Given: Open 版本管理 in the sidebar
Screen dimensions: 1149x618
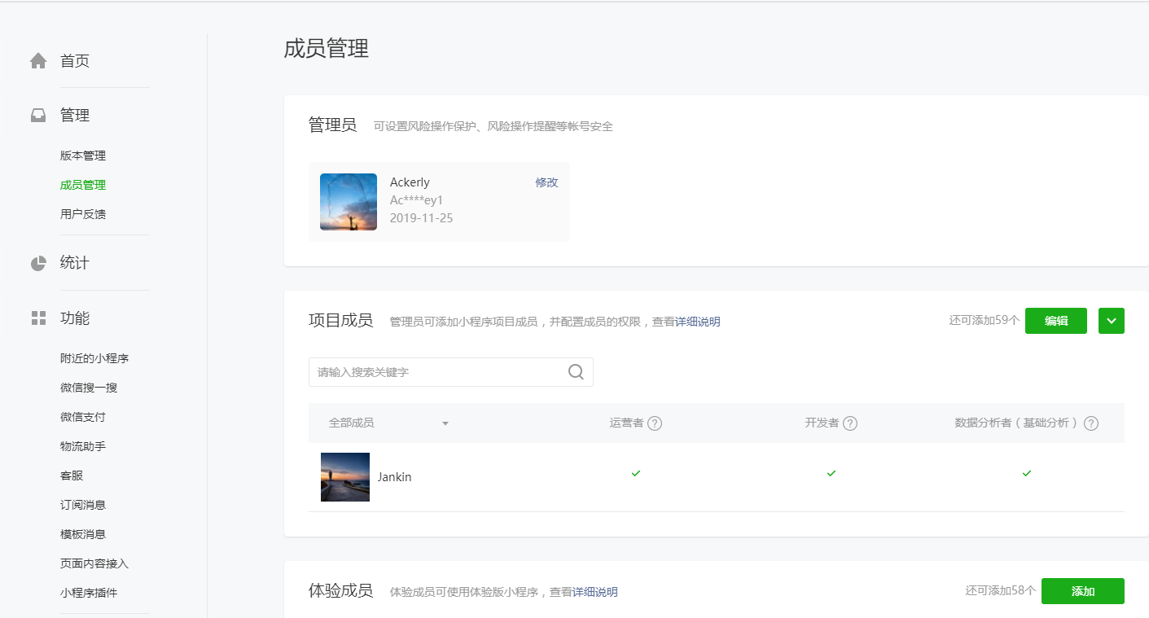Looking at the screenshot, I should (x=83, y=156).
